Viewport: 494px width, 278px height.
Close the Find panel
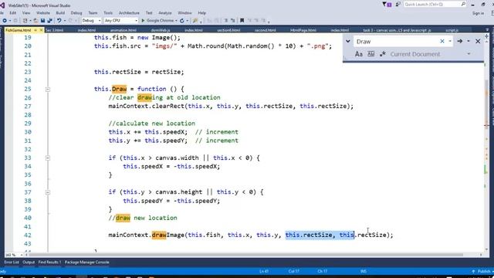click(478, 41)
